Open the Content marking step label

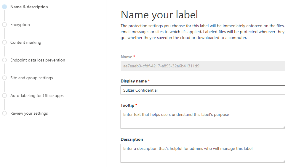(26, 42)
